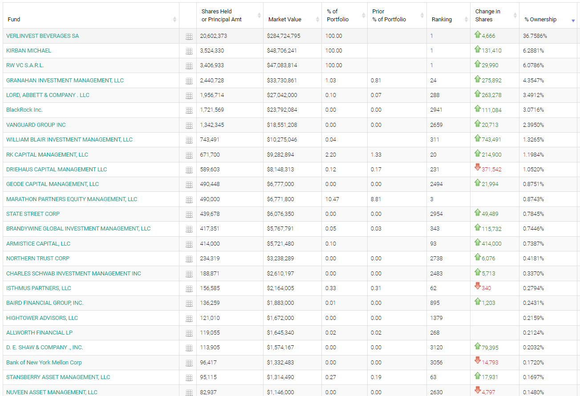Open grid icon for ISTHMUS PARTNERS row
The height and width of the screenshot is (396, 580).
pos(189,289)
